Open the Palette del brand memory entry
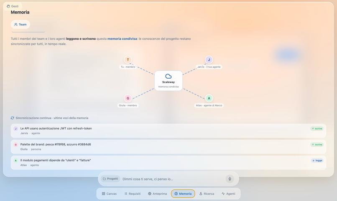This screenshot has height=201, width=337. [x=168, y=147]
